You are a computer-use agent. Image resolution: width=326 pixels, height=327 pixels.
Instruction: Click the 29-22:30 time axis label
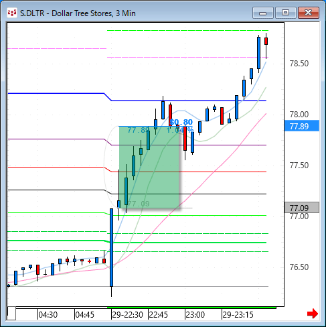tap(127, 315)
